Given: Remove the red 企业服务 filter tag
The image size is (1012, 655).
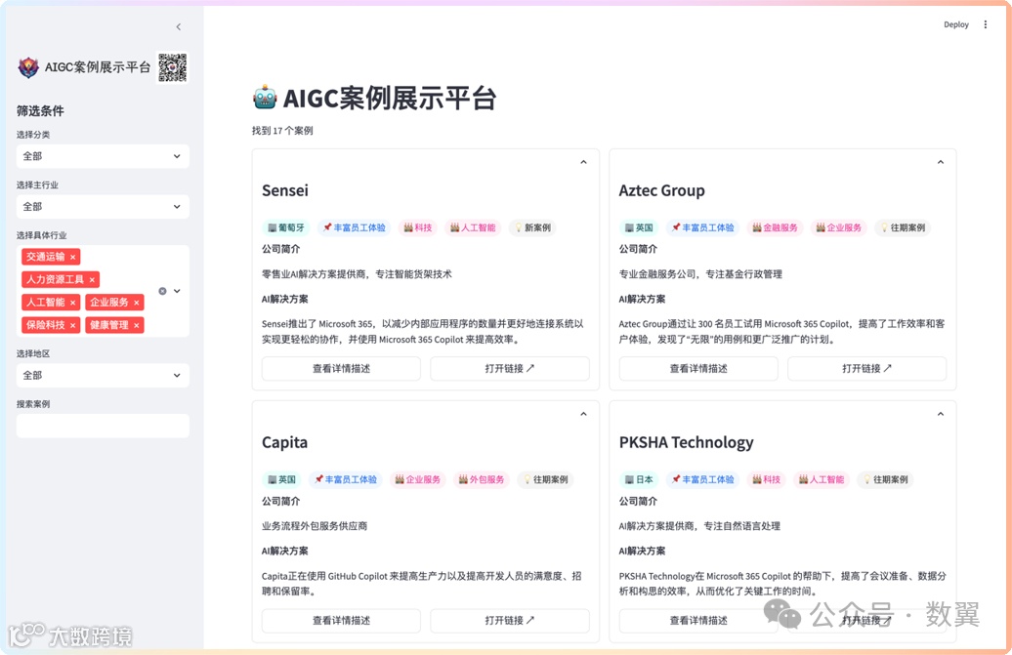Looking at the screenshot, I should [x=136, y=303].
